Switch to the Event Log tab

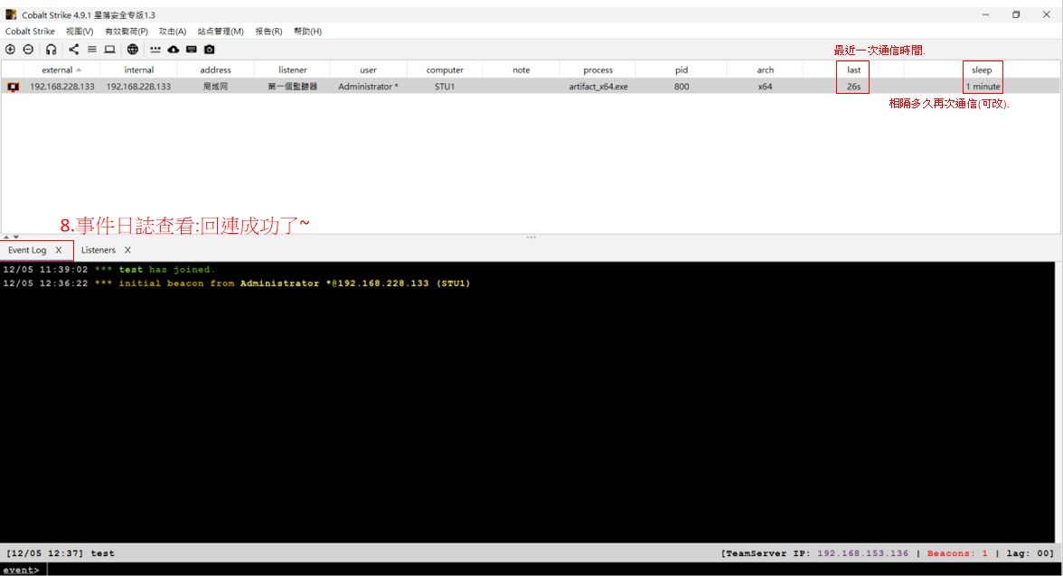pyautogui.click(x=27, y=250)
